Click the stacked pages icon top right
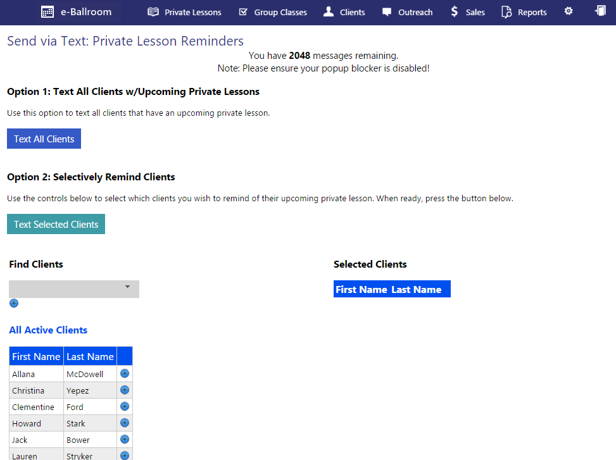The height and width of the screenshot is (460, 616). click(x=601, y=11)
